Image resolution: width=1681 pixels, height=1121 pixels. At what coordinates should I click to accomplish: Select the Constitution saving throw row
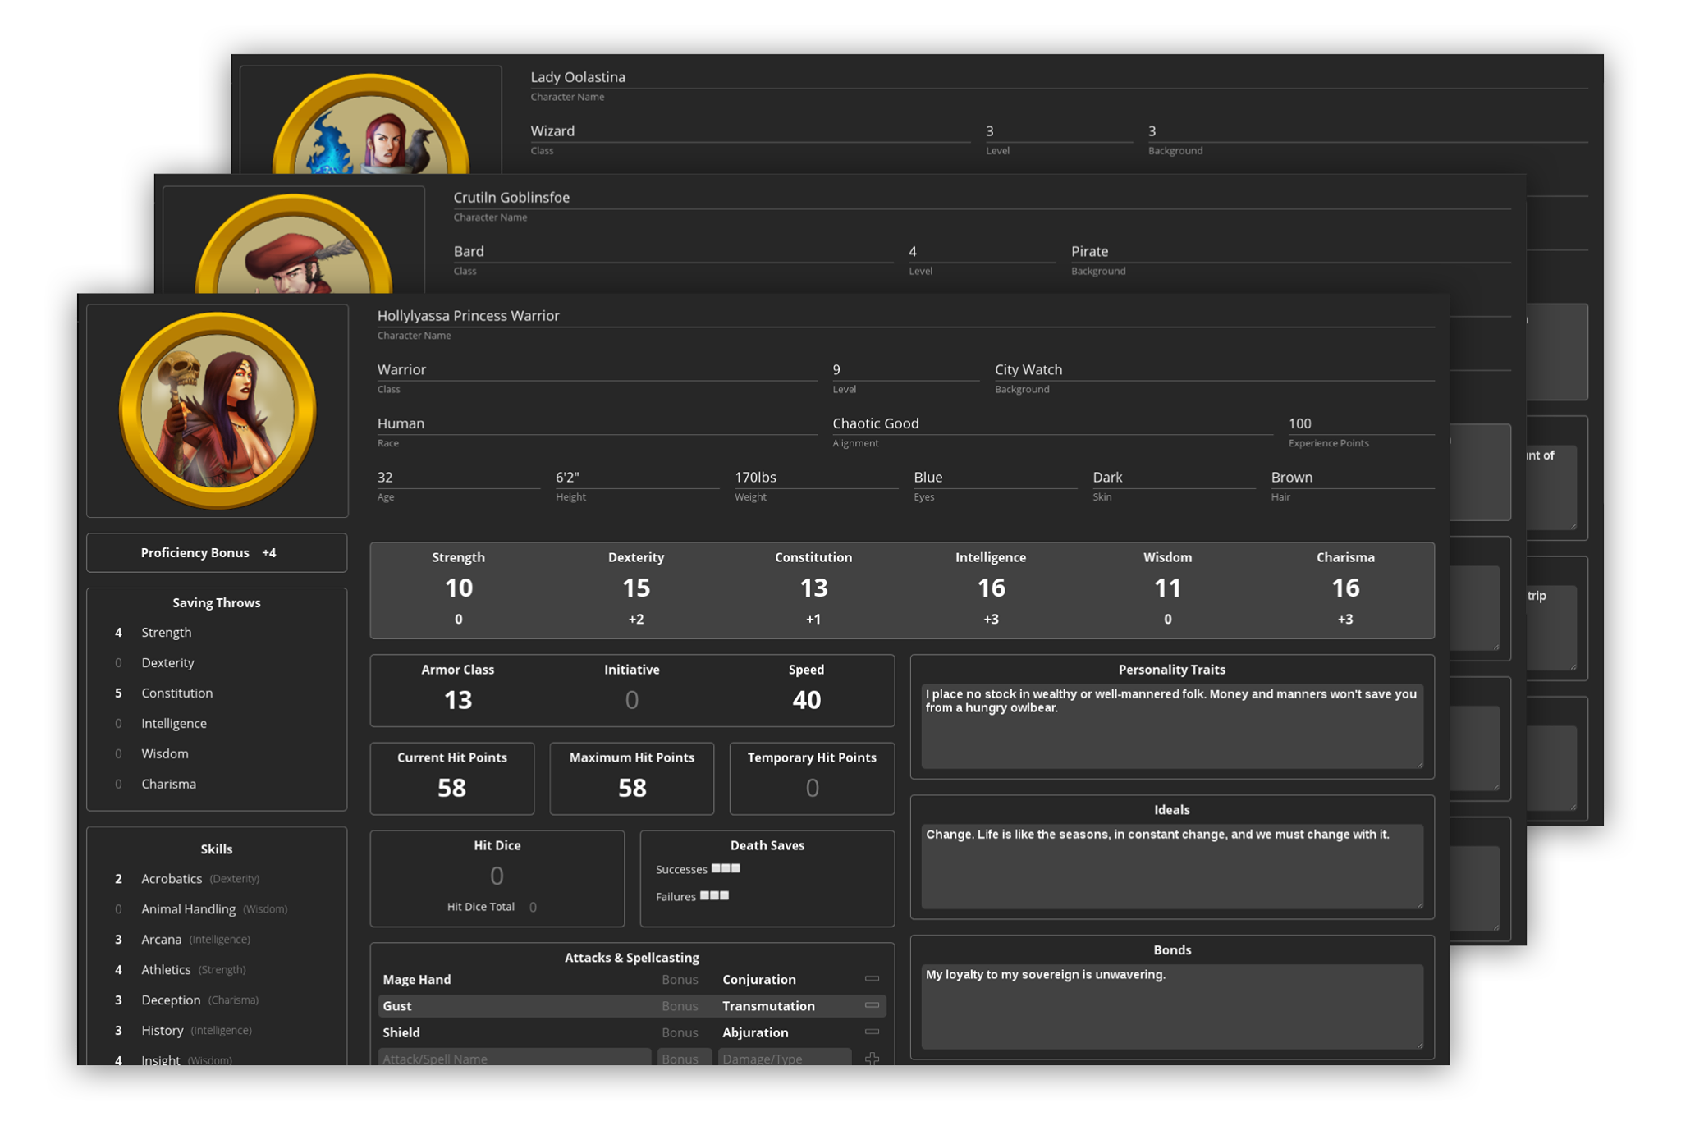(217, 693)
